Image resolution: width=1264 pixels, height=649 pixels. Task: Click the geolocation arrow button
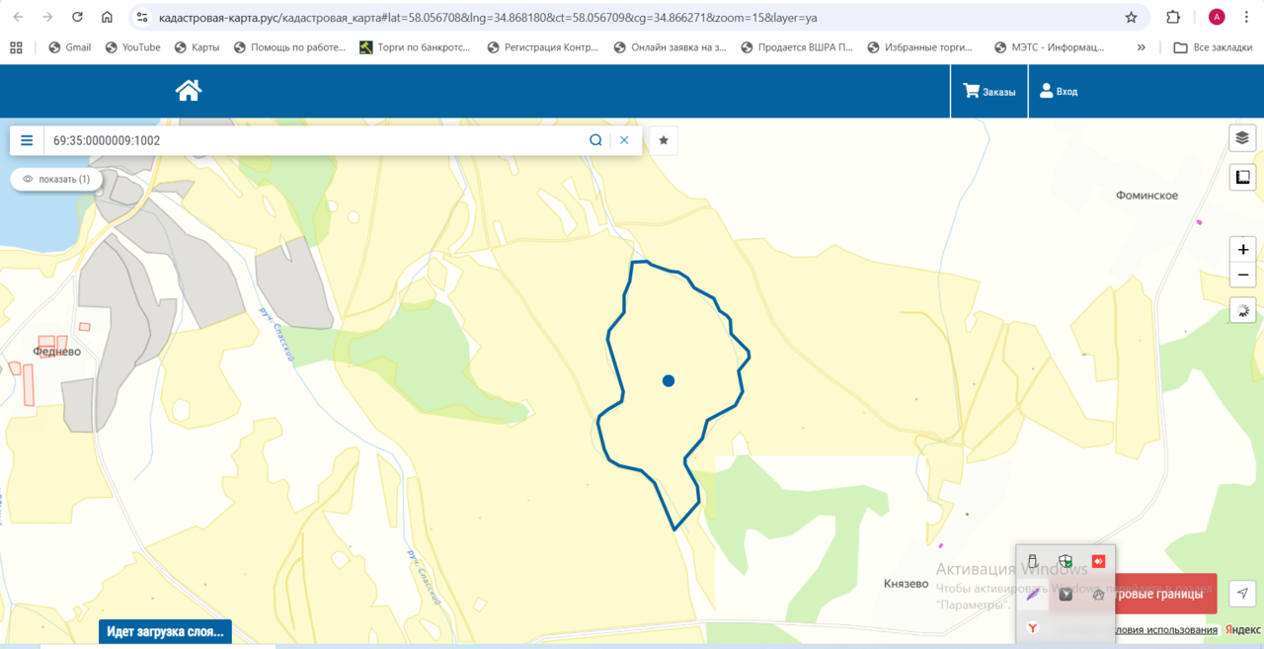coord(1242,593)
